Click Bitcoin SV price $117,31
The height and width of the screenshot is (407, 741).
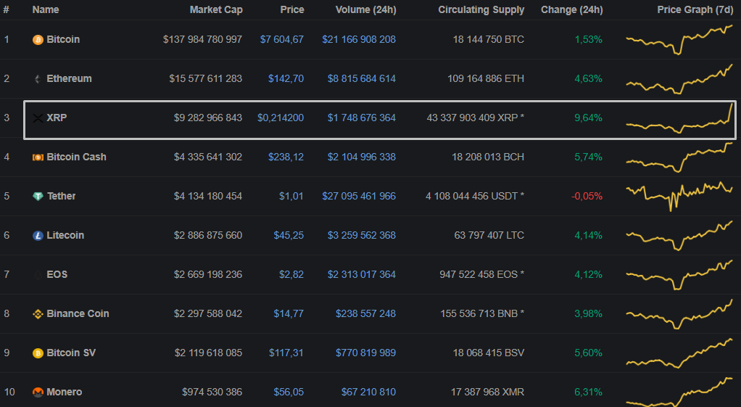286,353
